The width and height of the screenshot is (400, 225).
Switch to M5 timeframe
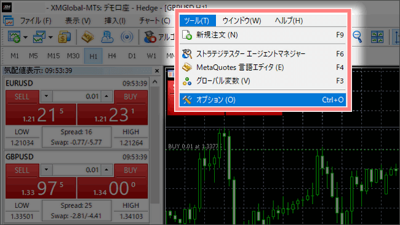point(33,56)
